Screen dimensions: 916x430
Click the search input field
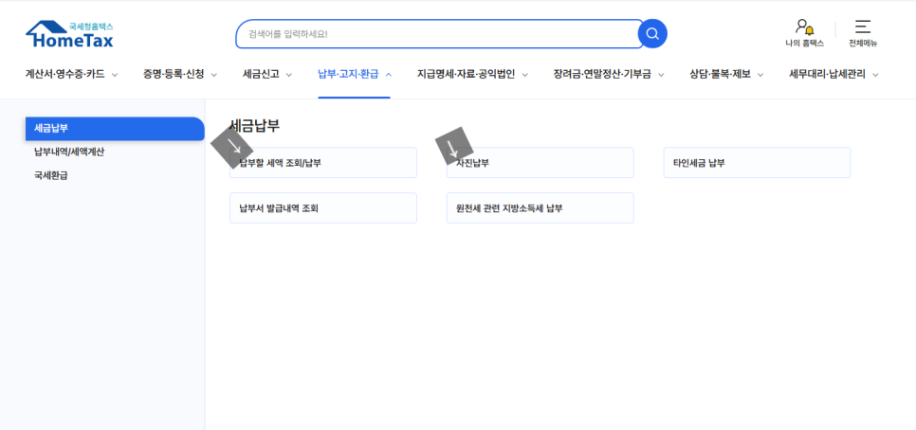[436, 34]
